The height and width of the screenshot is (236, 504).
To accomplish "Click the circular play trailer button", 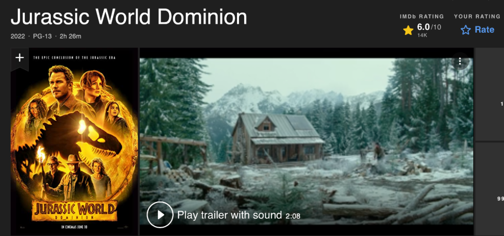I will click(x=160, y=215).
